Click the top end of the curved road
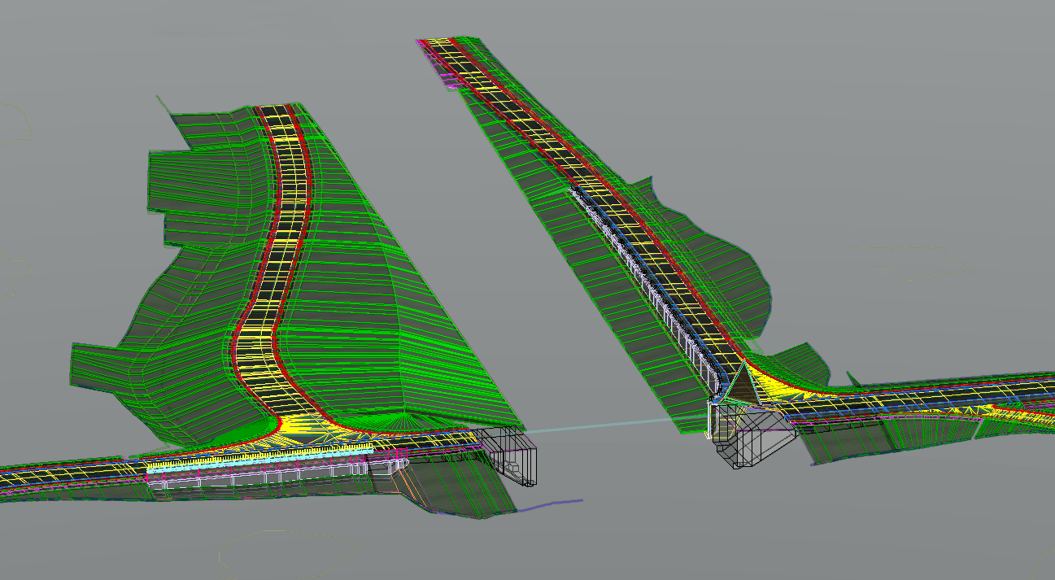The width and height of the screenshot is (1055, 580). (x=275, y=112)
